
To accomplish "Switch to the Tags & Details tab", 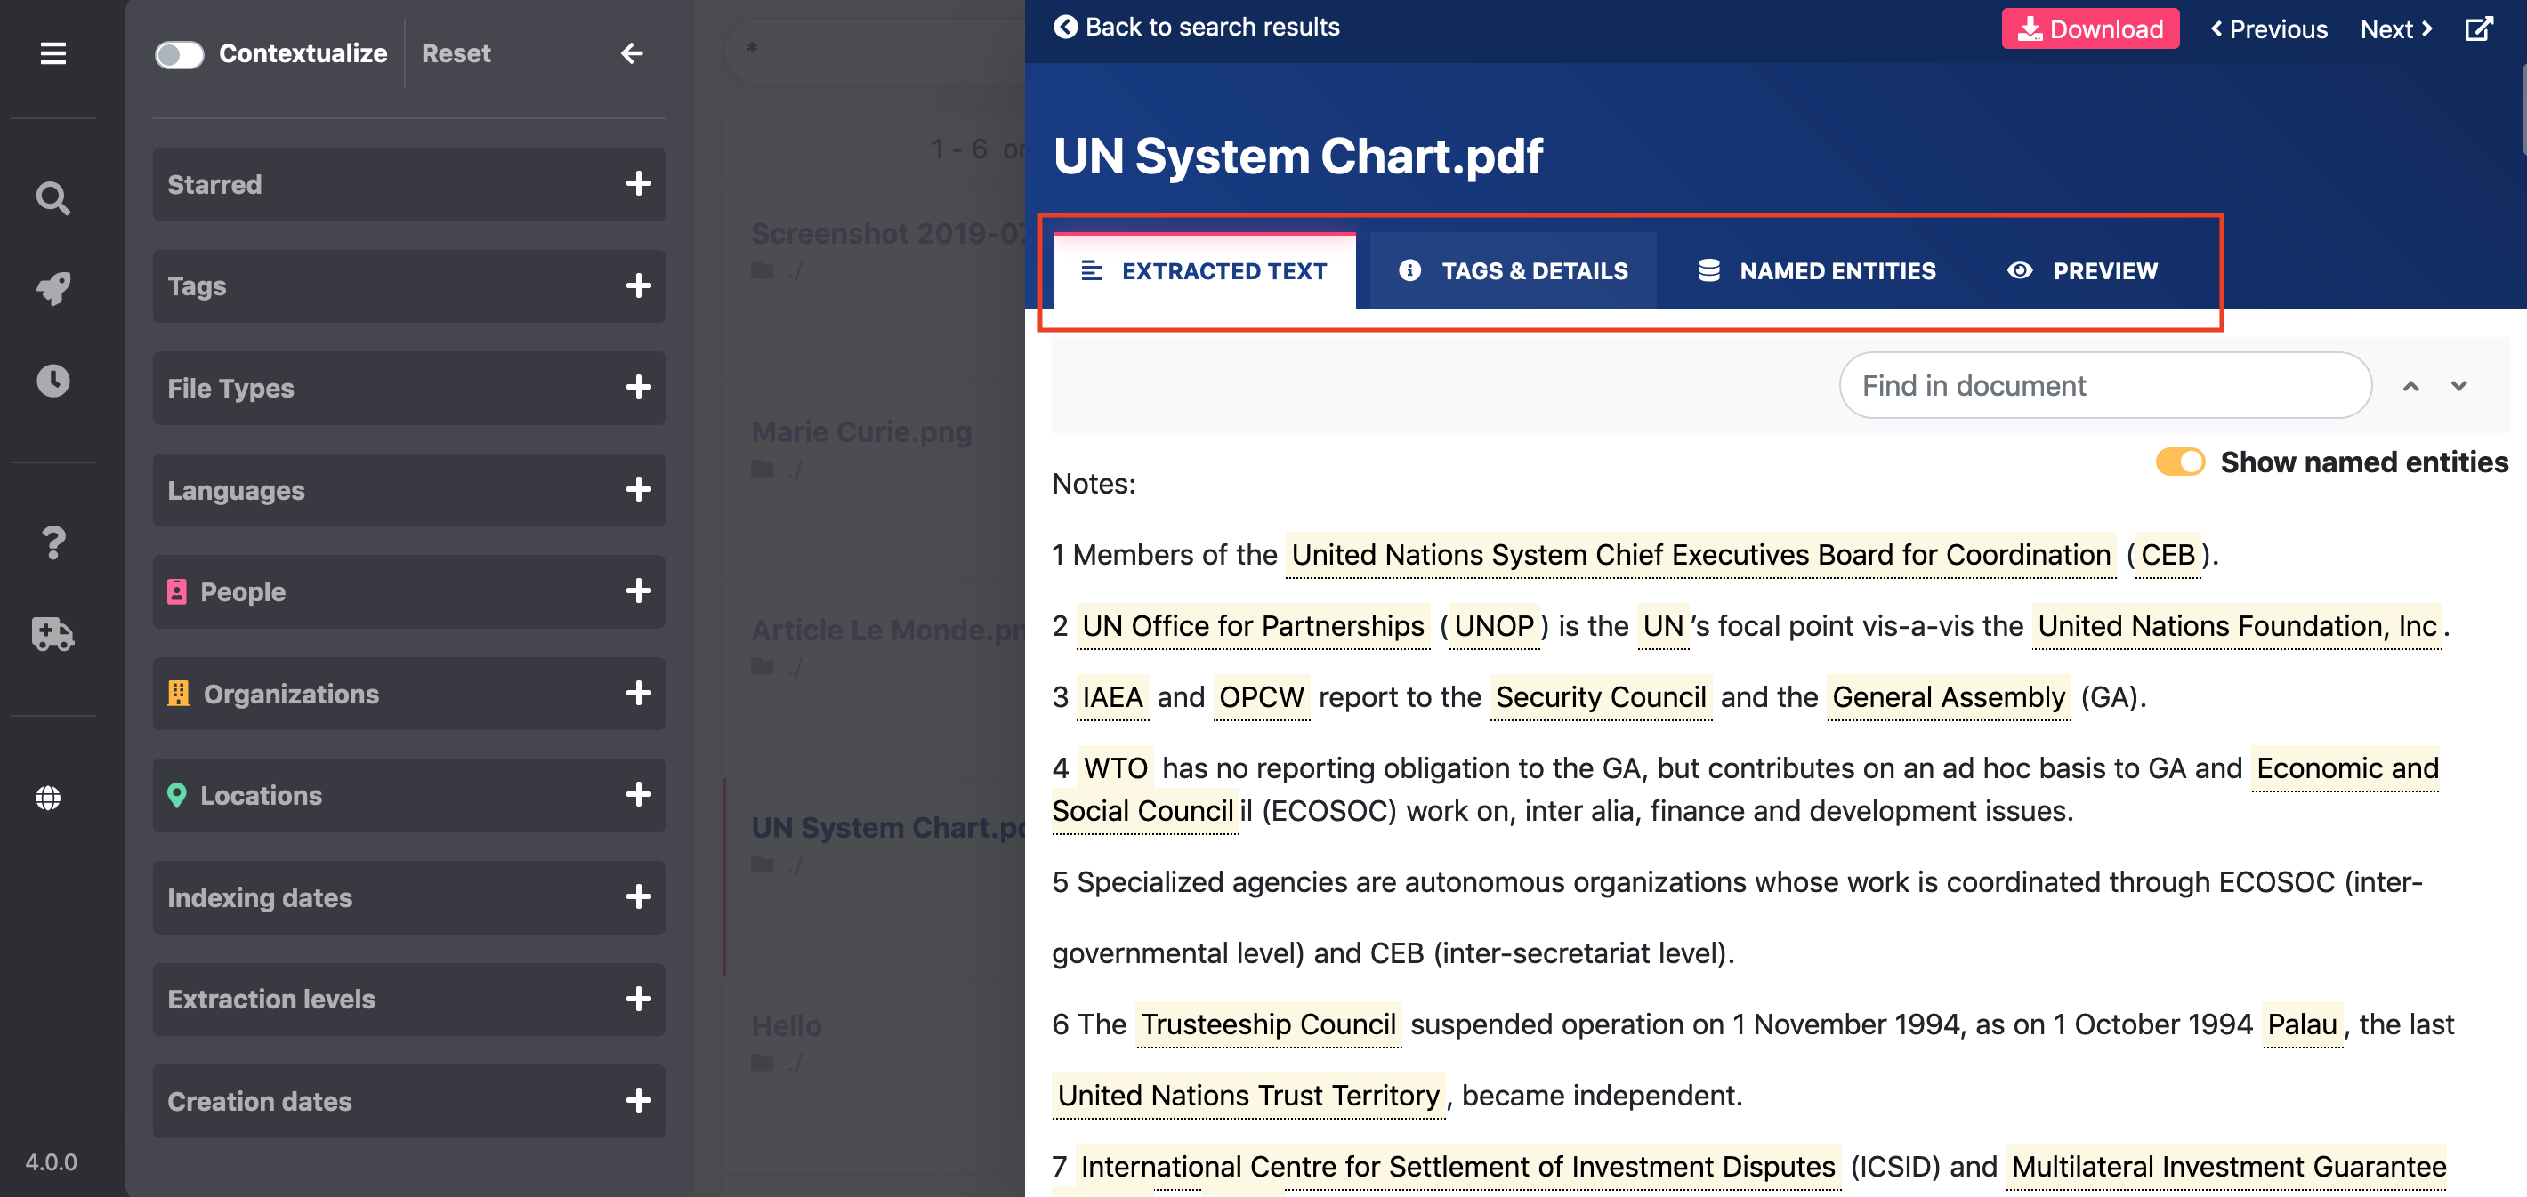I will tap(1513, 270).
